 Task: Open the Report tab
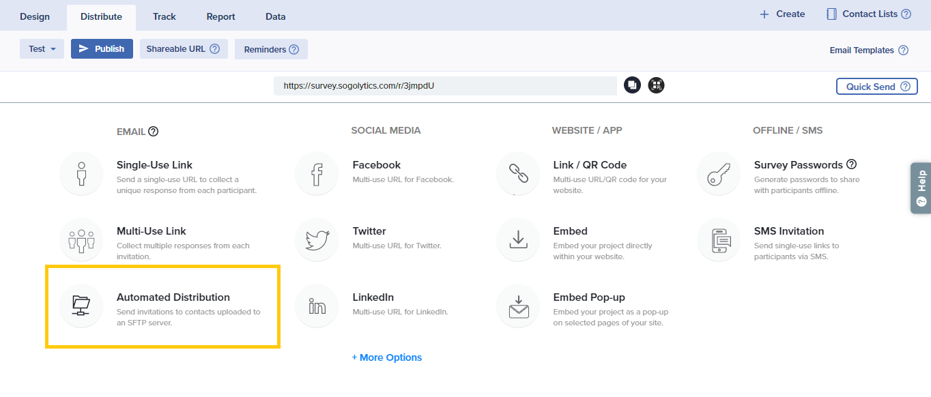(220, 16)
